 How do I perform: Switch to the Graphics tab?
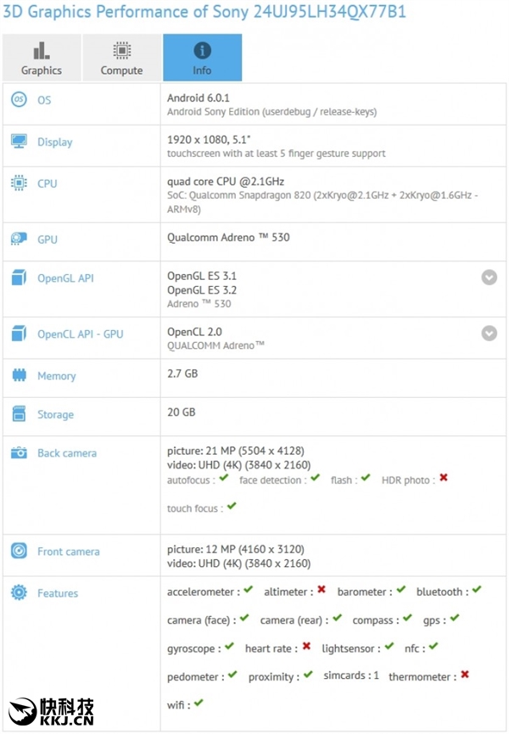(42, 58)
